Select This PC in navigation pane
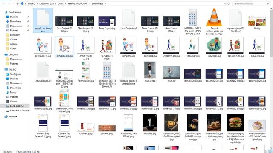This screenshot has width=273, height=153. pyautogui.click(x=12, y=70)
